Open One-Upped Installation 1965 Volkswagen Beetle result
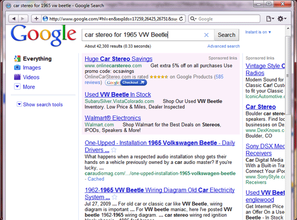 coord(160,146)
